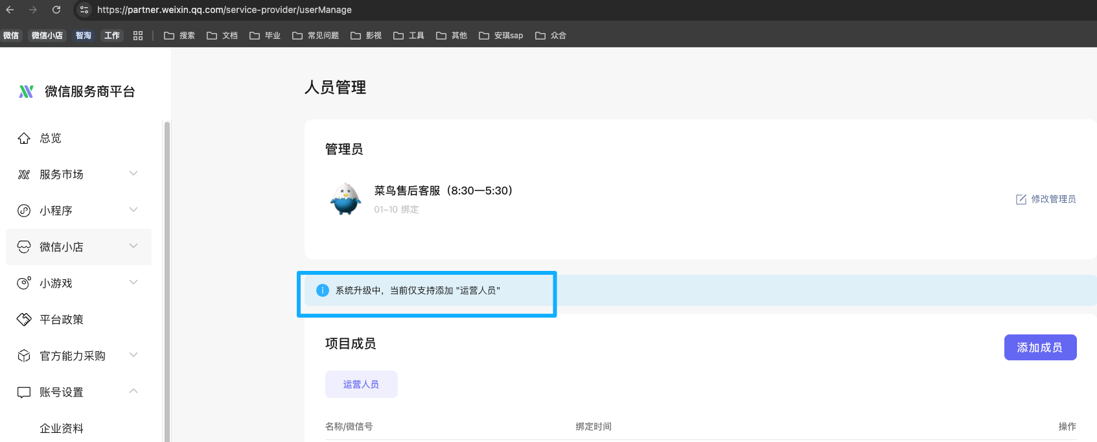Screen dimensions: 1097x442
Task: Expand the 小游戏 menu chevron
Action: 133,282
